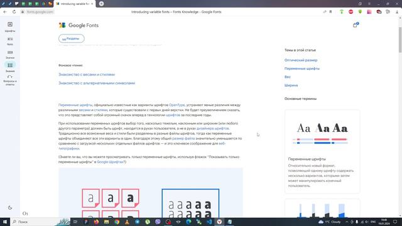
Task: Open Visual Studio Code from the taskbar
Action: pyautogui.click(x=209, y=222)
